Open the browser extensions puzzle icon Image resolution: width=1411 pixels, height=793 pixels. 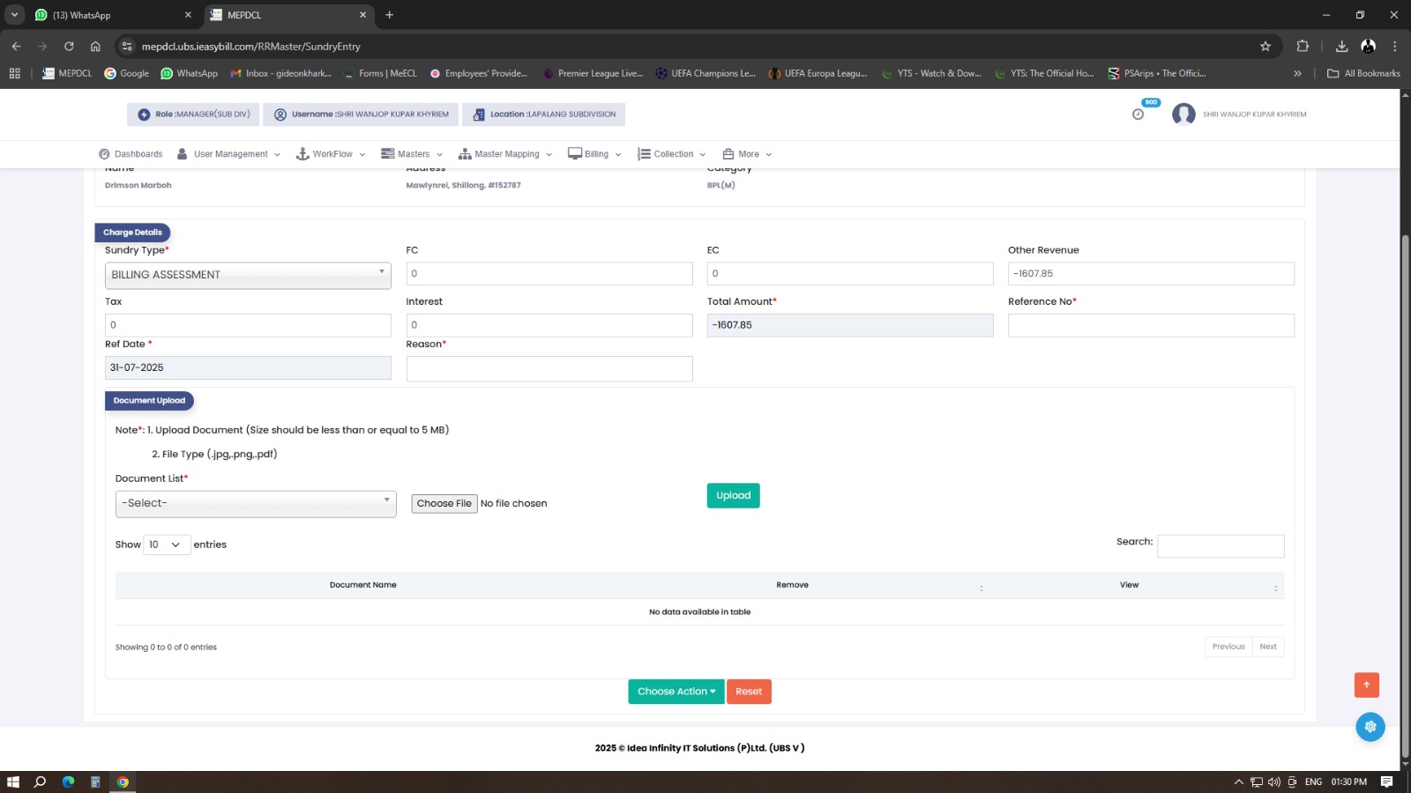pyautogui.click(x=1303, y=47)
